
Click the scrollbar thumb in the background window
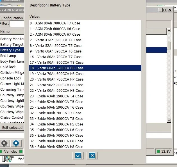(x=169, y=45)
